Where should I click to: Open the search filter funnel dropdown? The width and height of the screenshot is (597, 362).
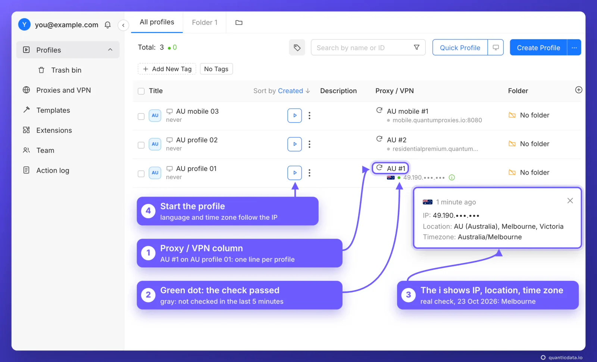point(417,47)
